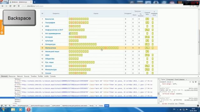Open the orange Помощь side tab
The width and height of the screenshot is (200, 112).
2,27
